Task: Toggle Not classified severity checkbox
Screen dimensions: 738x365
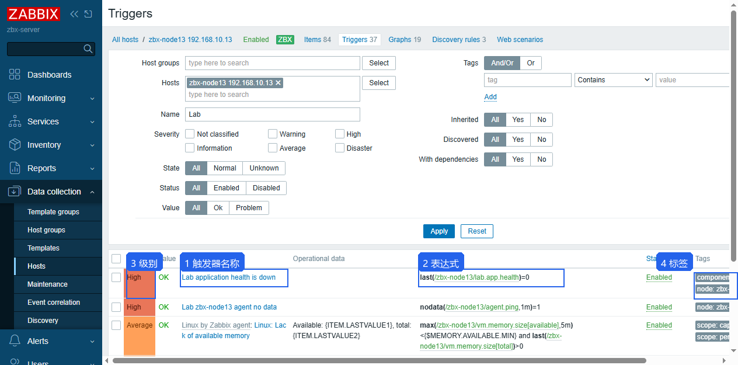Action: 190,134
